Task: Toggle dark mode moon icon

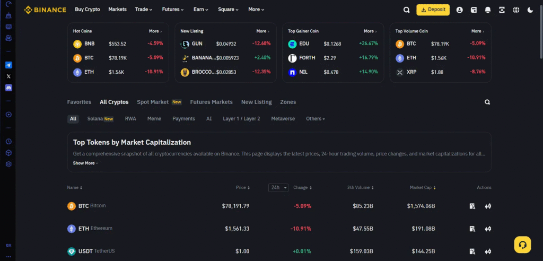Action: [530, 10]
